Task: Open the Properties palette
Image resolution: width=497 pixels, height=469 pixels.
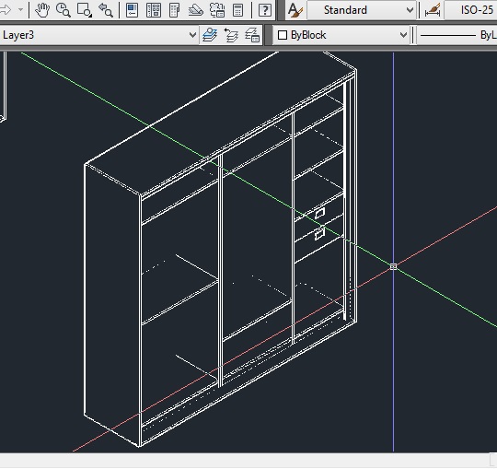Action: coord(132,10)
